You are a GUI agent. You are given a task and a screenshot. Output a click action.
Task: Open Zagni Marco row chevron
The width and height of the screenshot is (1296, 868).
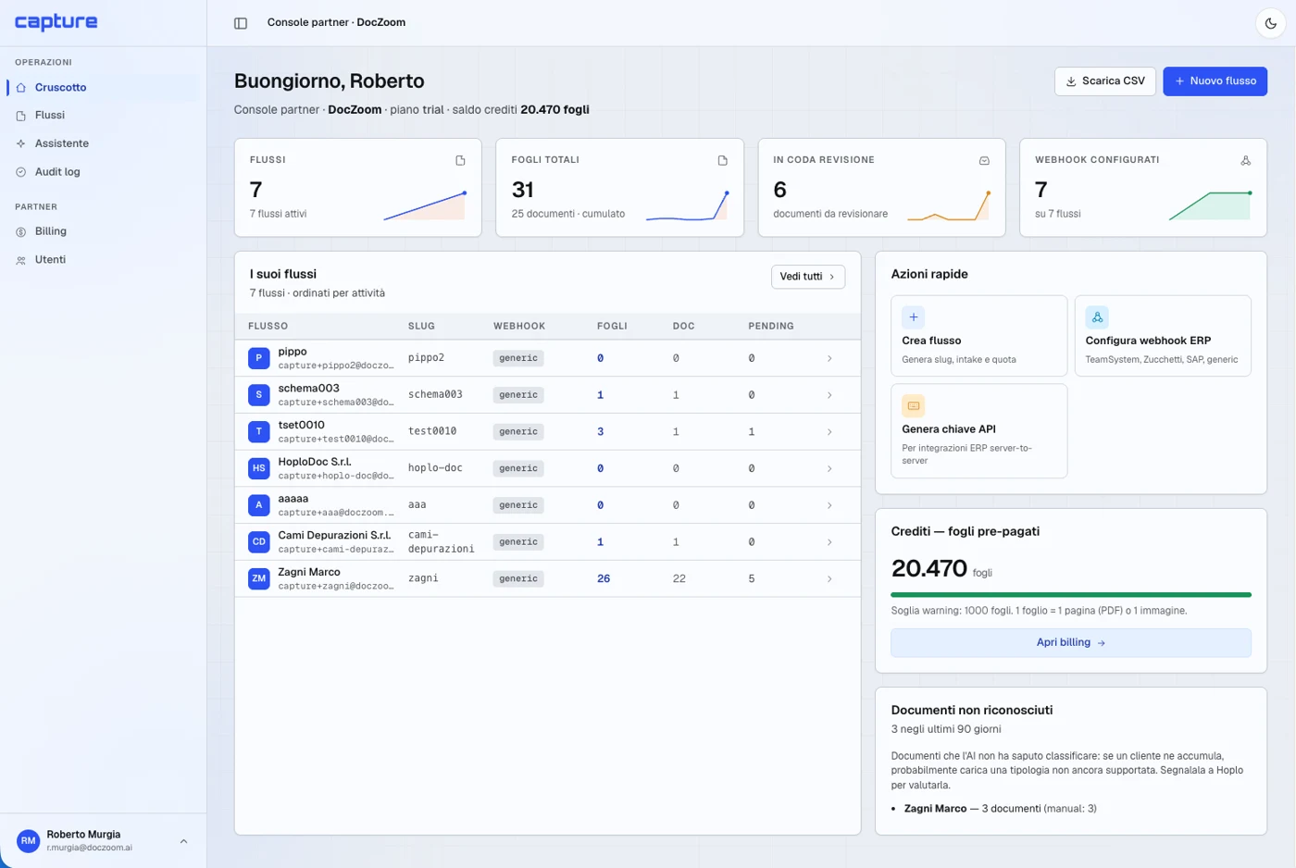click(x=829, y=578)
